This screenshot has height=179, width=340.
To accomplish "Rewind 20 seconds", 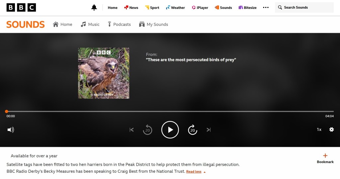I will click(147, 130).
